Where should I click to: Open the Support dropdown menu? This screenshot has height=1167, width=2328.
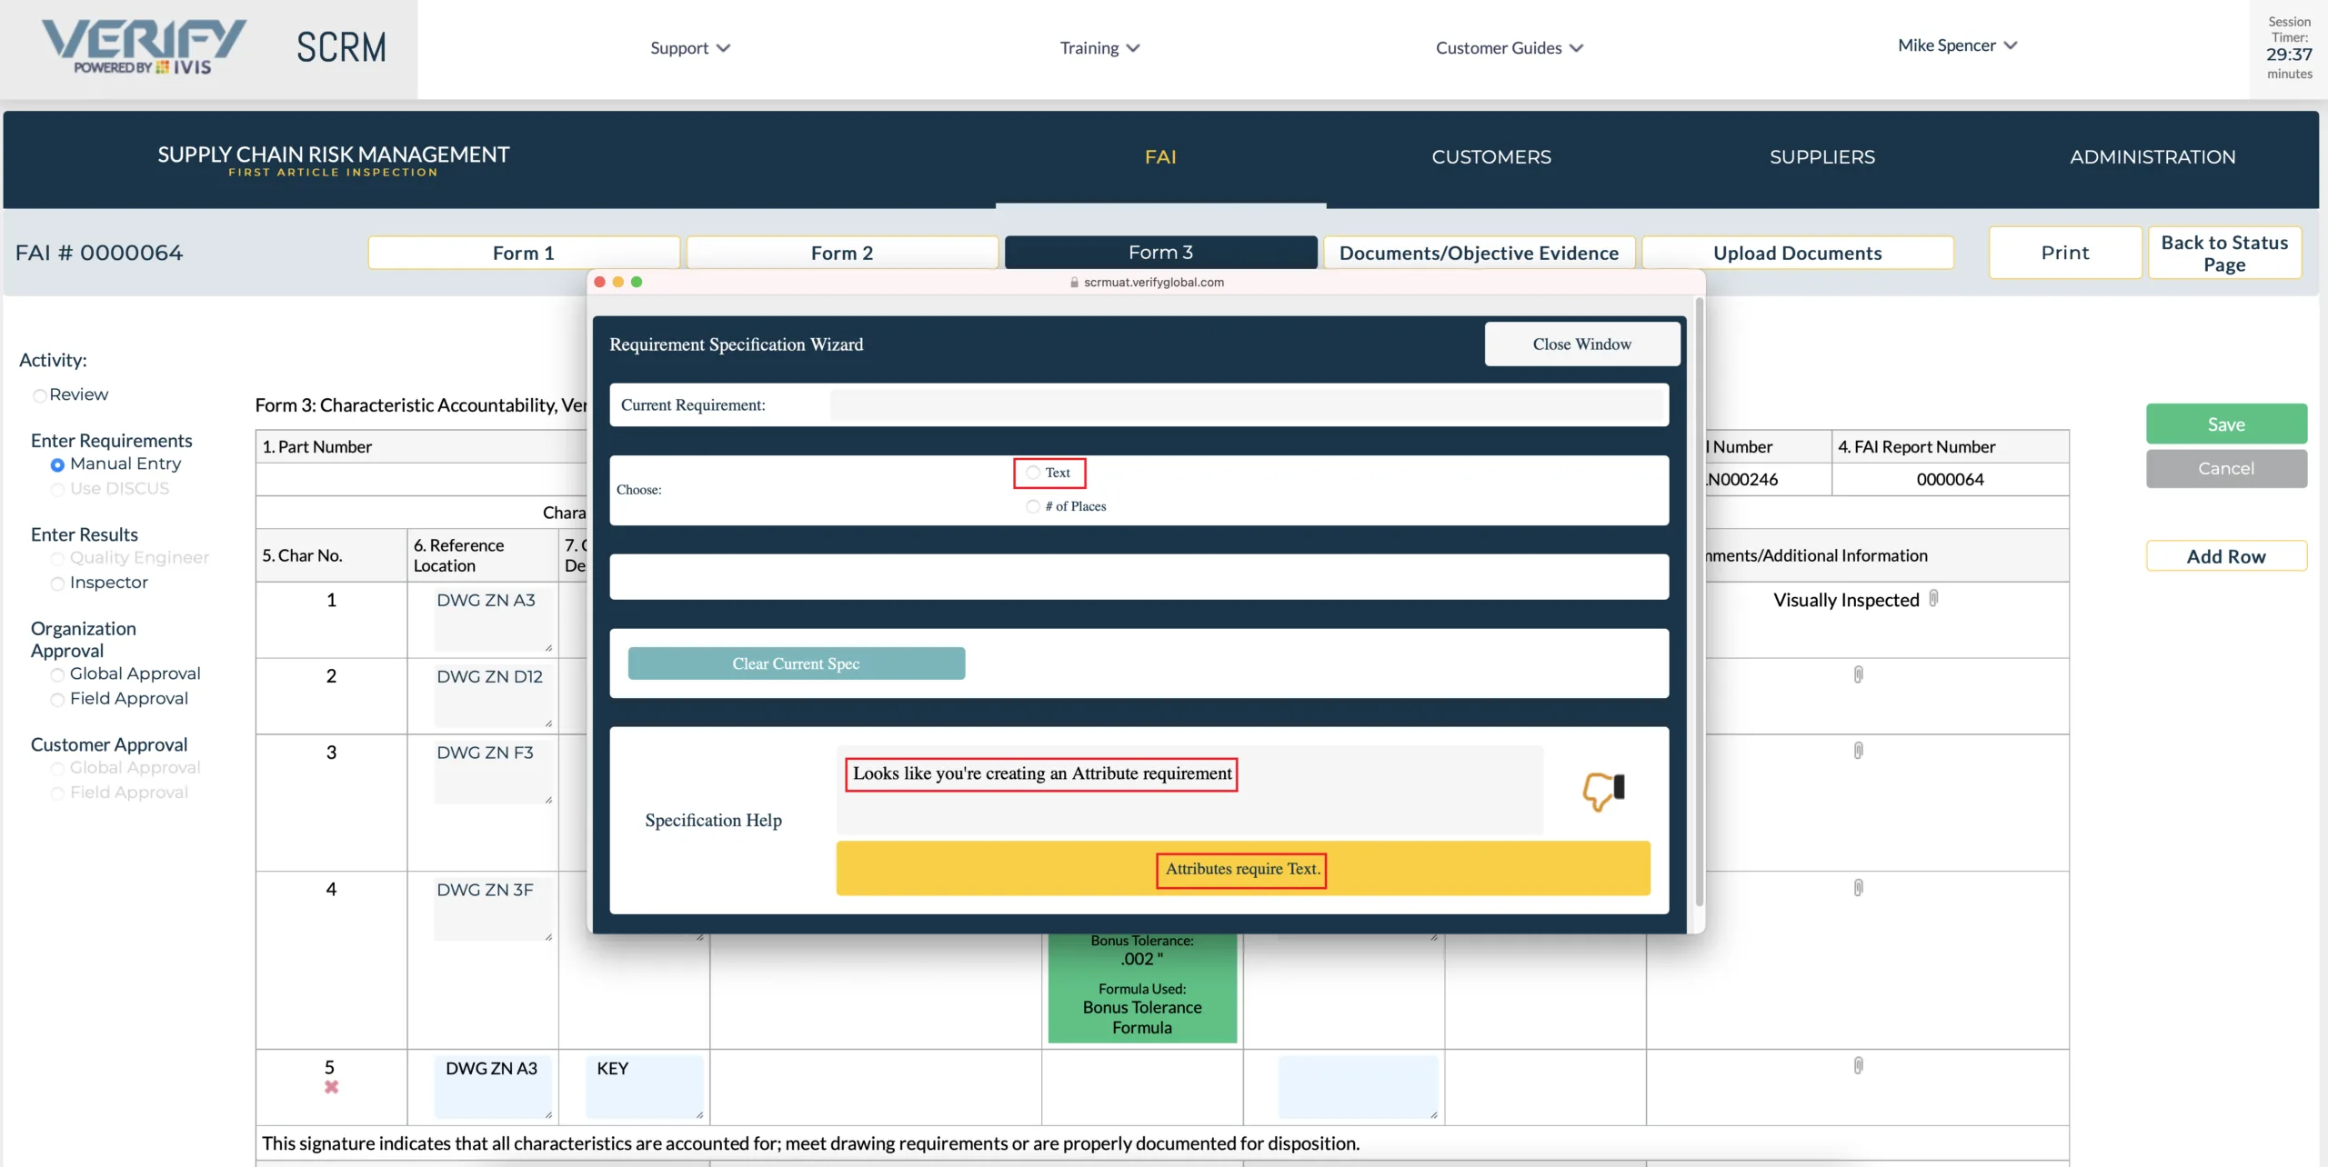click(690, 48)
